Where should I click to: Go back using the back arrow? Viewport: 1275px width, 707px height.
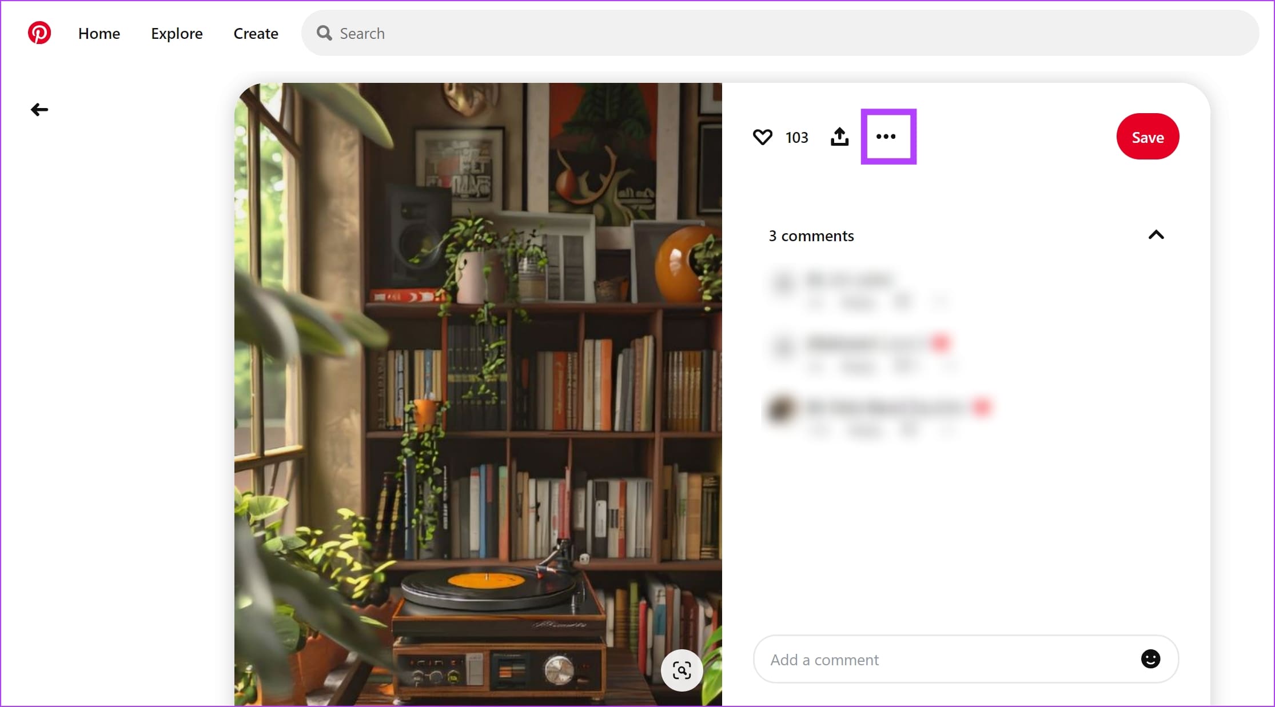pos(39,109)
